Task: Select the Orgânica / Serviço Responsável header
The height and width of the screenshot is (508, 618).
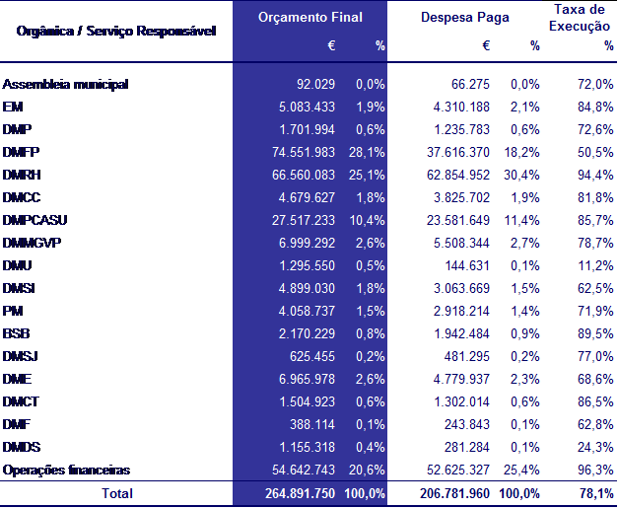Action: 116,31
